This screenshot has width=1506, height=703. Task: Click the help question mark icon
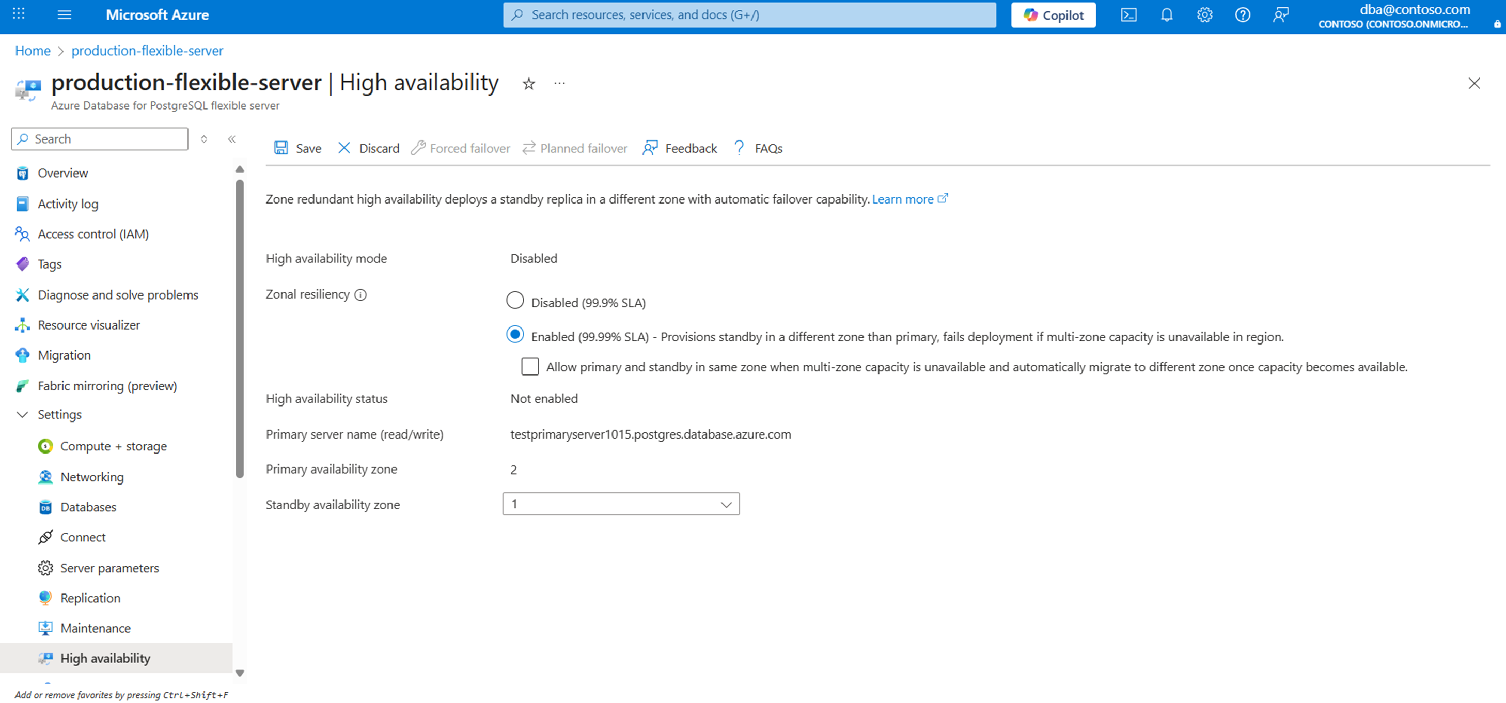click(1242, 15)
